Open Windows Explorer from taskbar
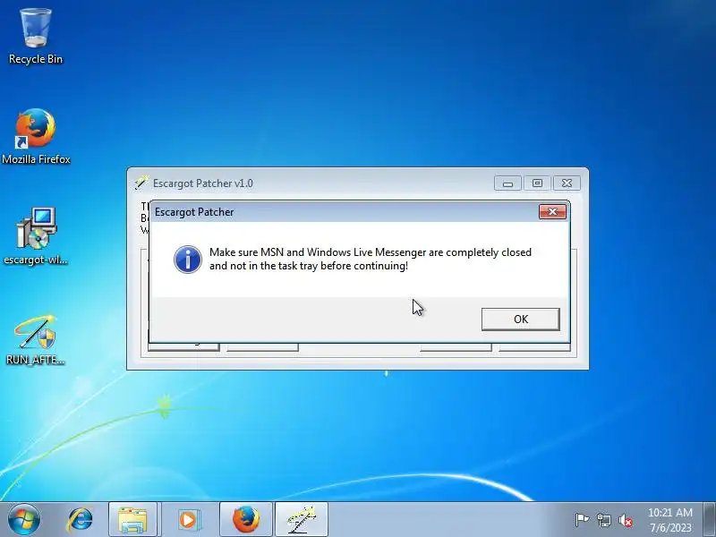This screenshot has height=537, width=716. (132, 520)
